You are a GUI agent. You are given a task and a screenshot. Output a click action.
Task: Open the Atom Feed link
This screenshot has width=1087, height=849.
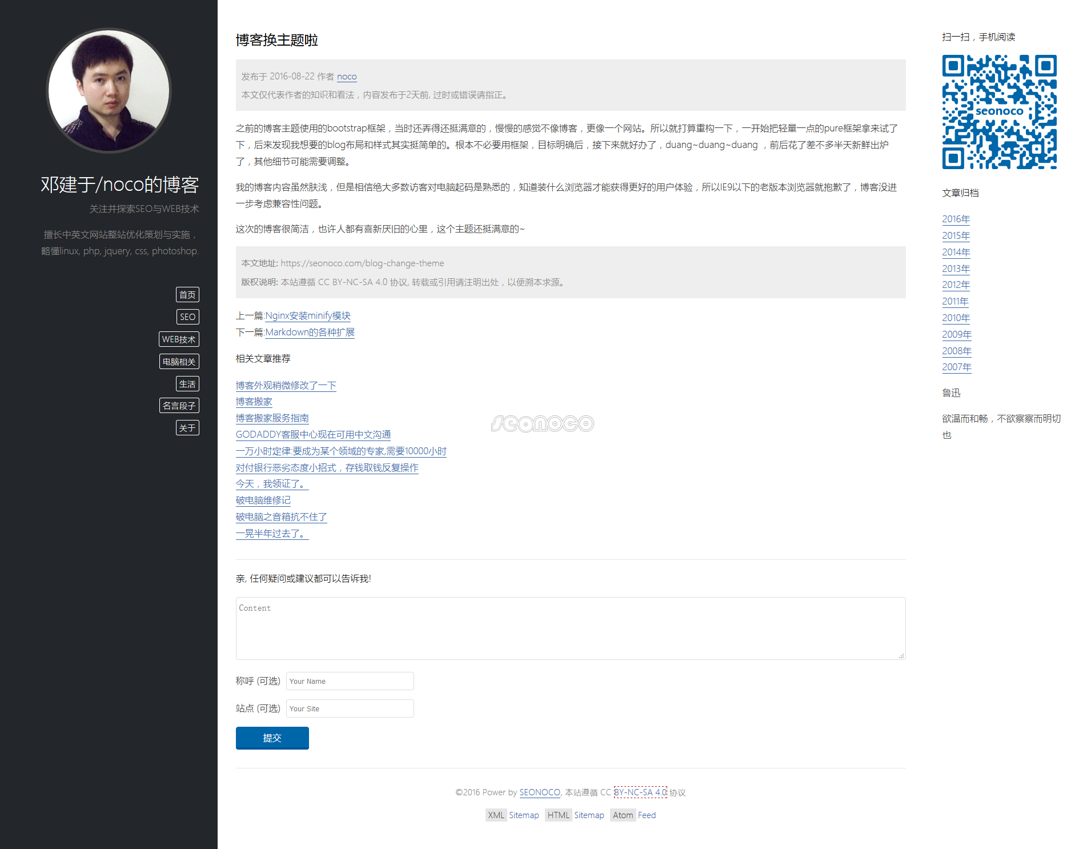point(633,815)
